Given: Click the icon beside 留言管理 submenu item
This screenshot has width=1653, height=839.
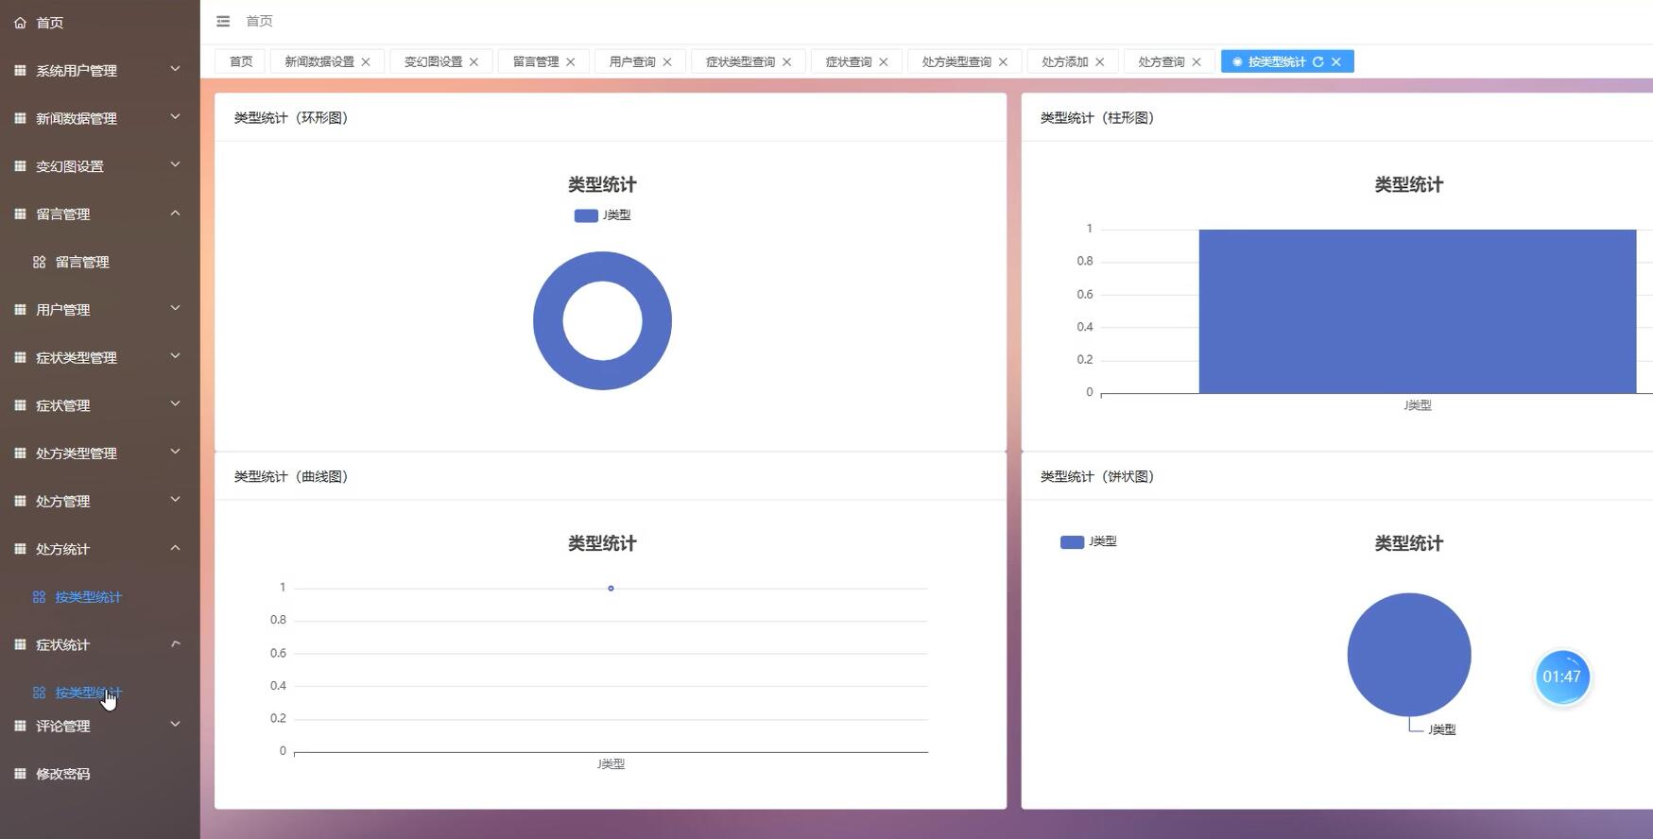Looking at the screenshot, I should pyautogui.click(x=39, y=262).
